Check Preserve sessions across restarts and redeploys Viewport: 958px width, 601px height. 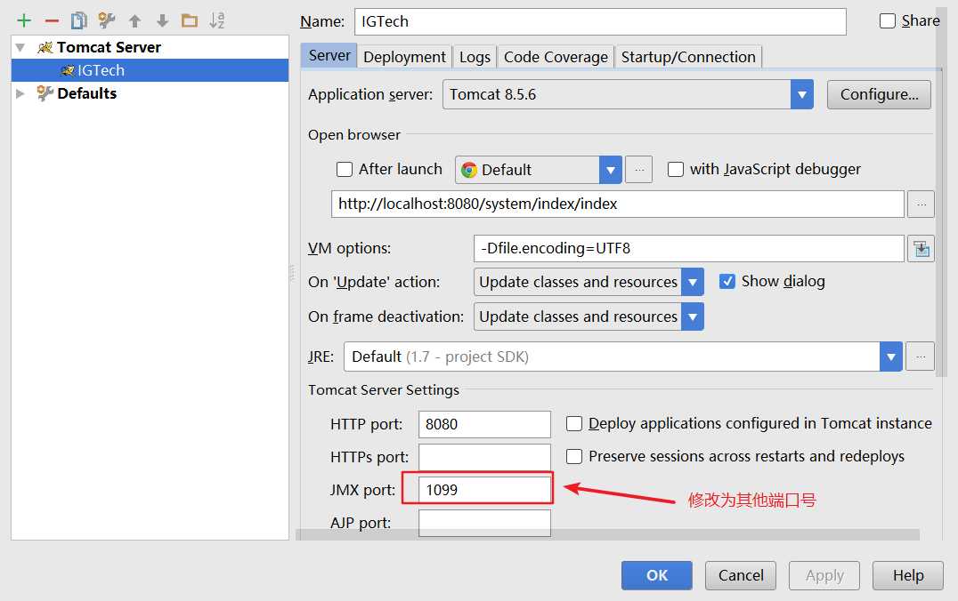click(574, 456)
